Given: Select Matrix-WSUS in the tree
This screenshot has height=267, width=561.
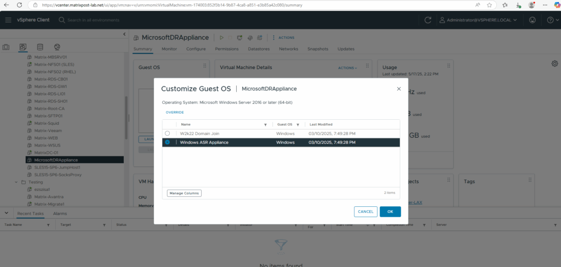Looking at the screenshot, I should click(x=47, y=145).
